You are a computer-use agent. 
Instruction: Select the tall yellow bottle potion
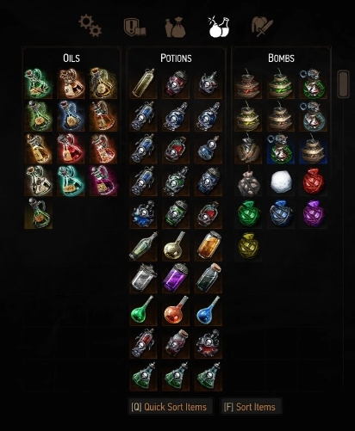point(143,83)
